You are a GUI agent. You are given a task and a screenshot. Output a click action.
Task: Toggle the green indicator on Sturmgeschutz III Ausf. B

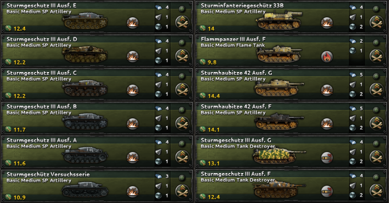[x=182, y=110]
